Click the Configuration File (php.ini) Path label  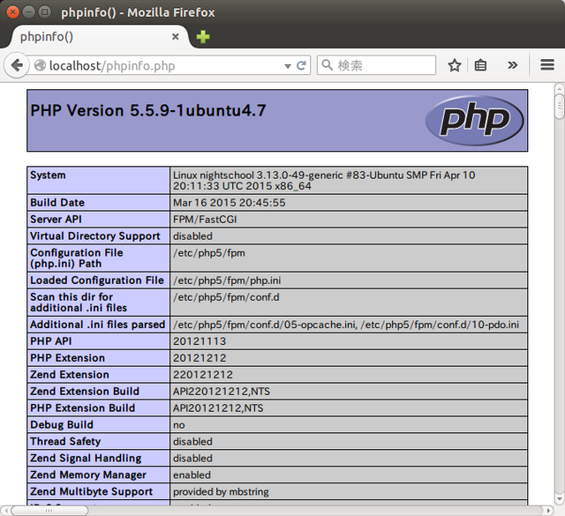77,258
